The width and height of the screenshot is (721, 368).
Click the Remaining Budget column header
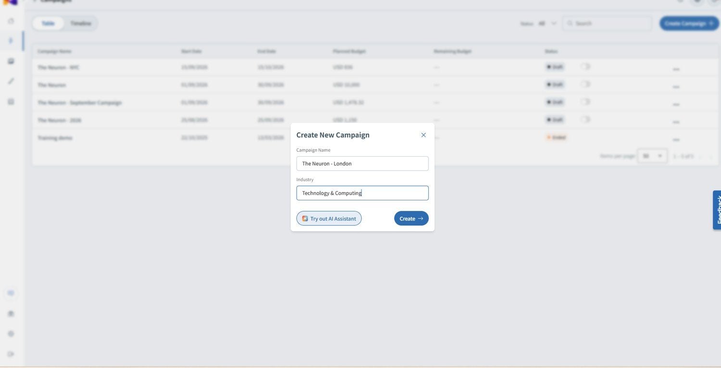[453, 51]
